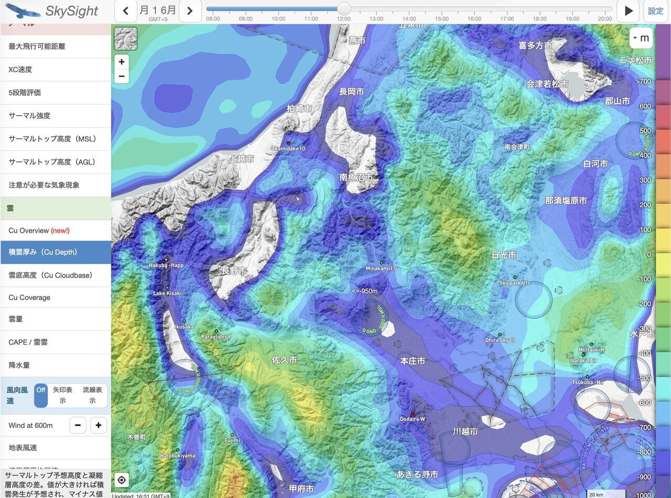Select 雲底高度（Cu Cloudbase）layer
Viewport: 671px width, 498px height.
coord(56,275)
